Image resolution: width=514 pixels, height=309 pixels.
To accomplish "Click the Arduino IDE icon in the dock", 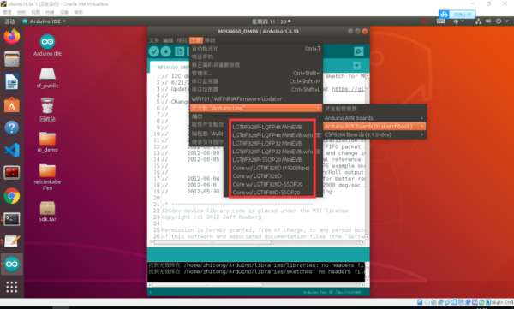I will click(x=12, y=264).
